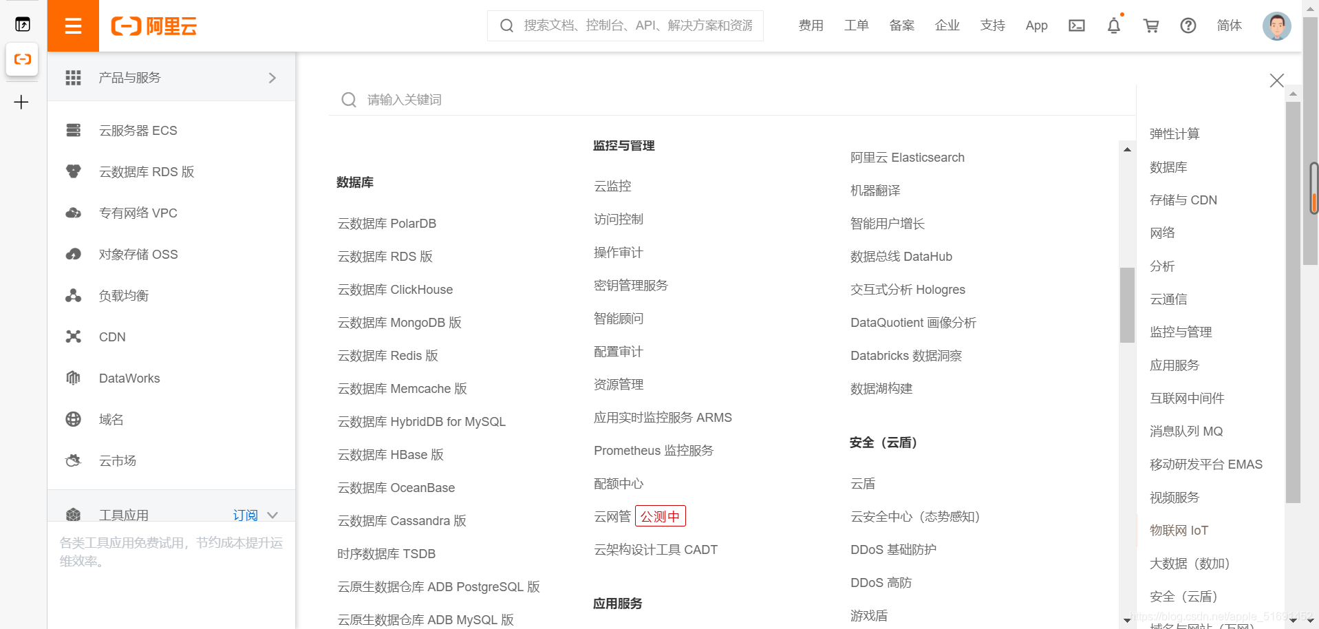Click the VPC cloud icon

(74, 213)
